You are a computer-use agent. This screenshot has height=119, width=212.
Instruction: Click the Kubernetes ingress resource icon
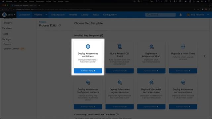click(120, 82)
